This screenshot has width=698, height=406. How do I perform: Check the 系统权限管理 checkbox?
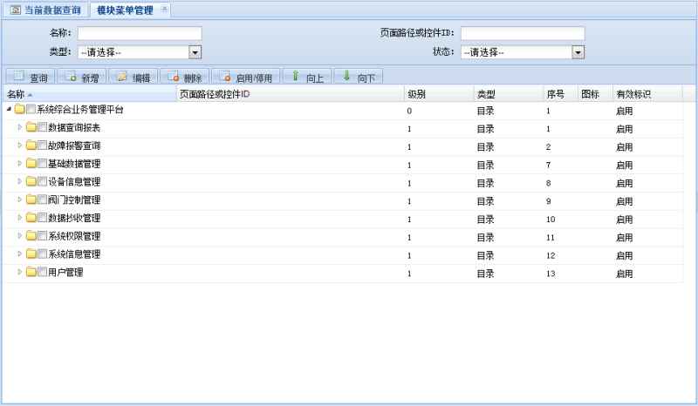(42, 236)
